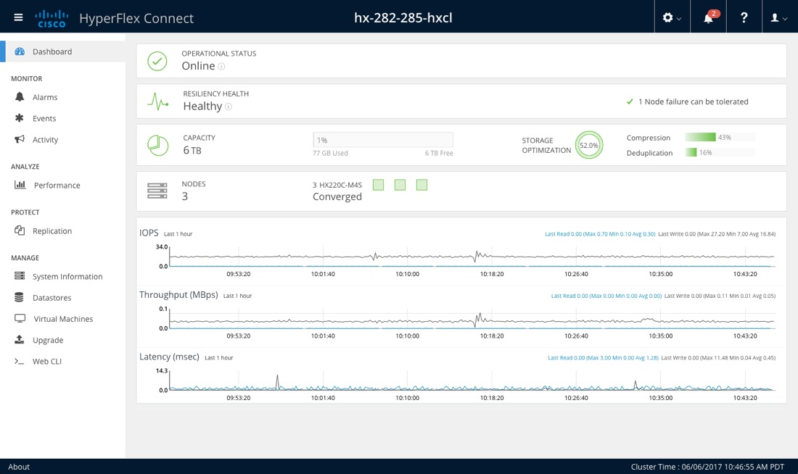This screenshot has height=474, width=798.
Task: Open the settings gear dropdown
Action: pos(672,18)
